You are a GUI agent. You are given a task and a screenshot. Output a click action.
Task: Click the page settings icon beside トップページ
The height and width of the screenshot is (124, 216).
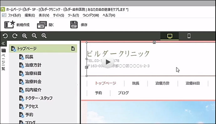(73, 48)
